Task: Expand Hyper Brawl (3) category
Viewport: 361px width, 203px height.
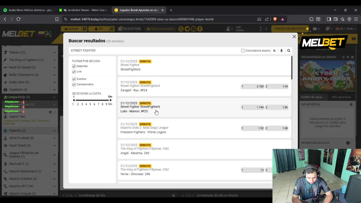Action: point(30,145)
